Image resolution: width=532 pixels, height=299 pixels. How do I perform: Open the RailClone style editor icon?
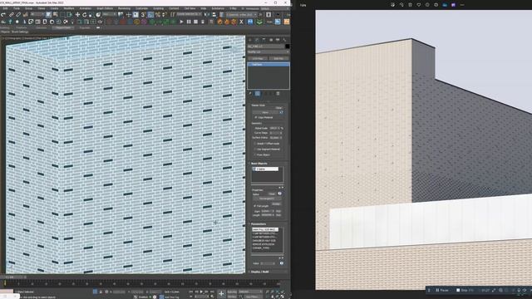pos(281,112)
